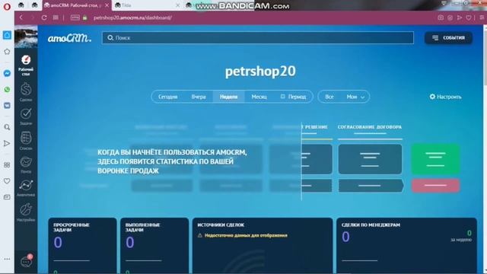Open Easy Setup menu icon in toolbar
Image resolution: width=487 pixels, height=274 pixels.
[x=482, y=18]
